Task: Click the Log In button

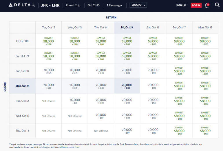Action: pos(196,5)
